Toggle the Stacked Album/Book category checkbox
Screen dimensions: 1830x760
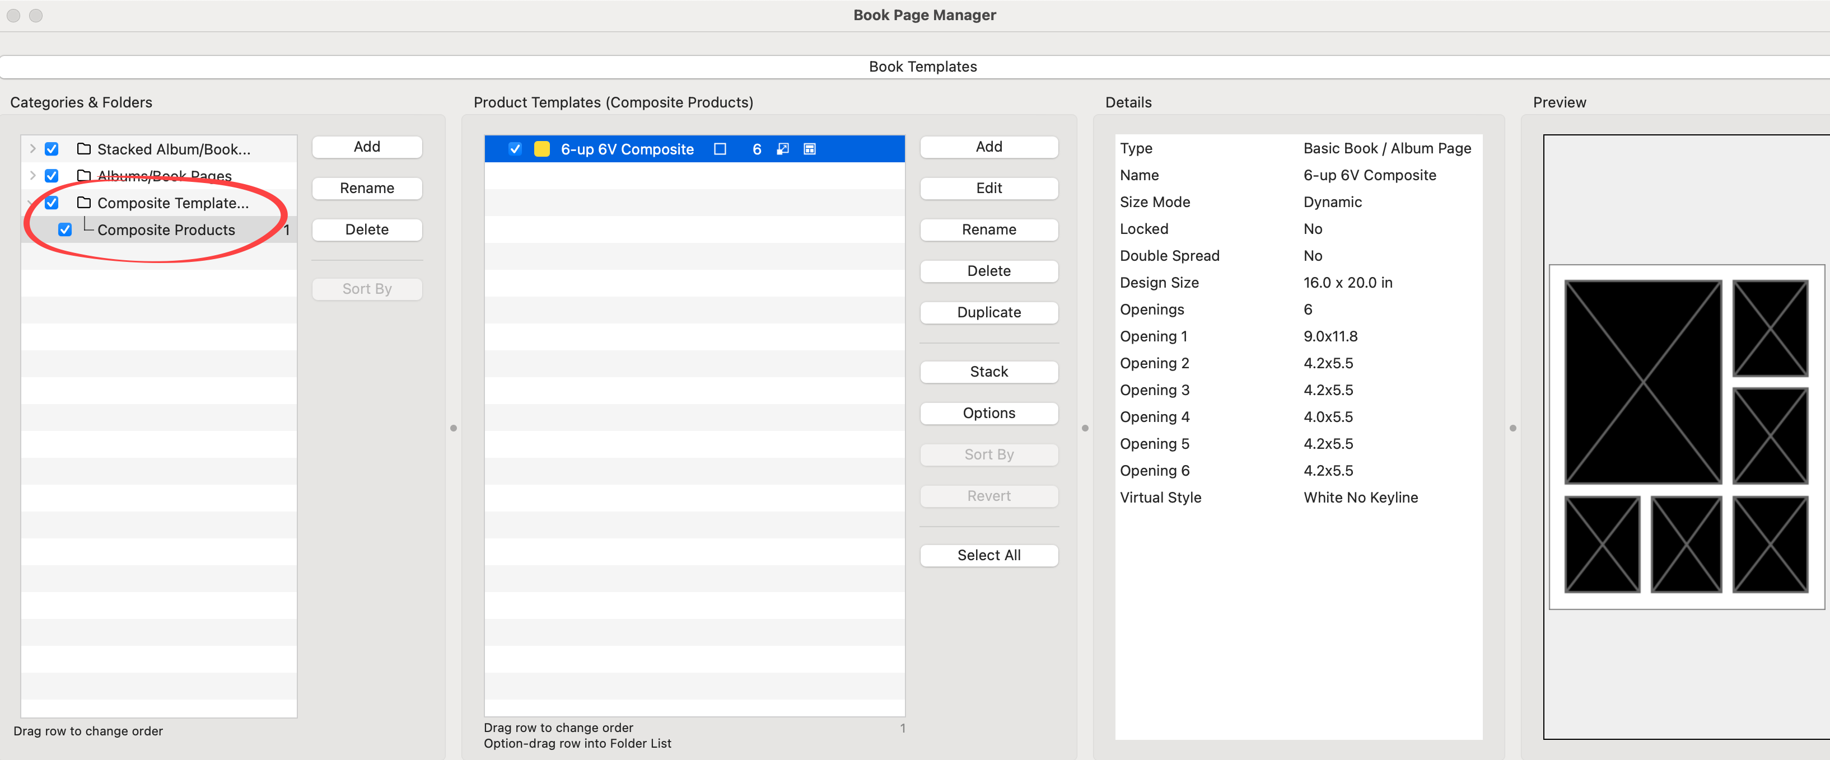pyautogui.click(x=52, y=149)
